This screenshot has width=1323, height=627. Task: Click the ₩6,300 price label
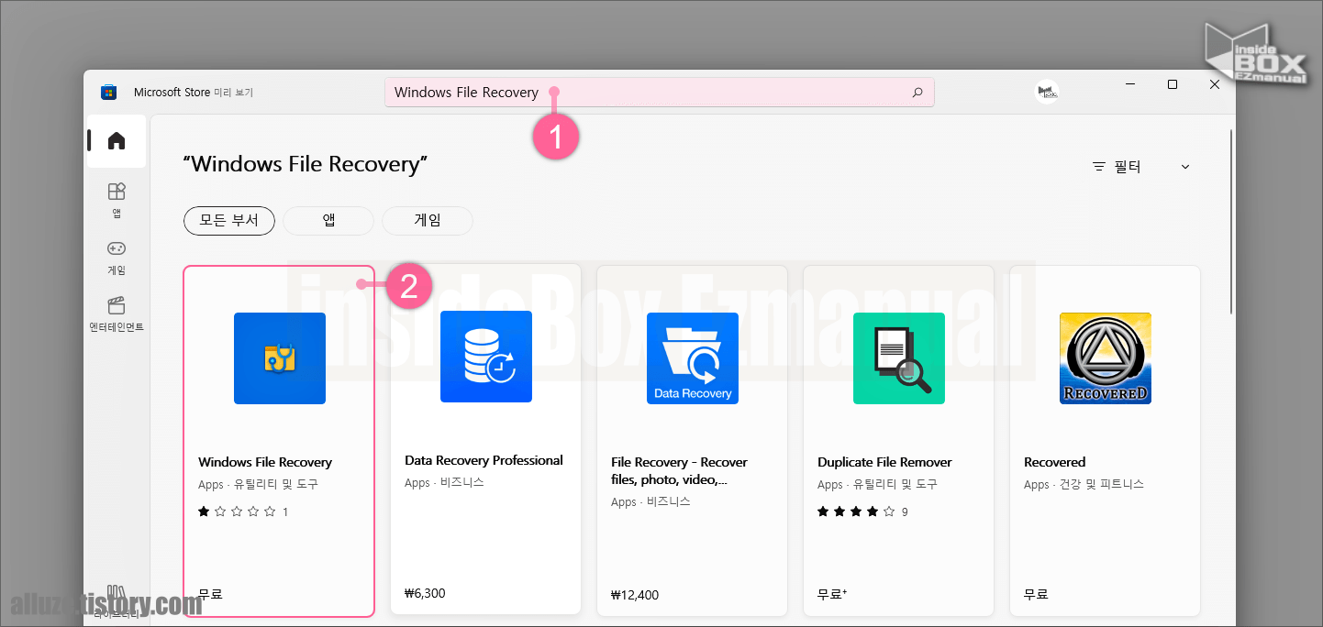[x=425, y=593]
